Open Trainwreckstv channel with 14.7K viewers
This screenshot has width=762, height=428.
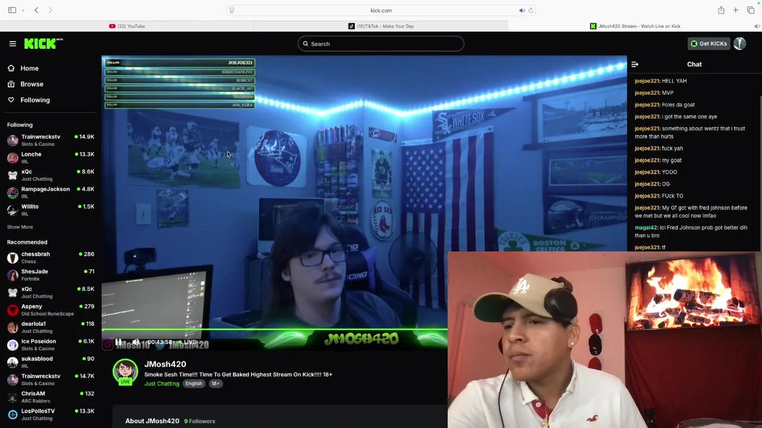click(51, 379)
